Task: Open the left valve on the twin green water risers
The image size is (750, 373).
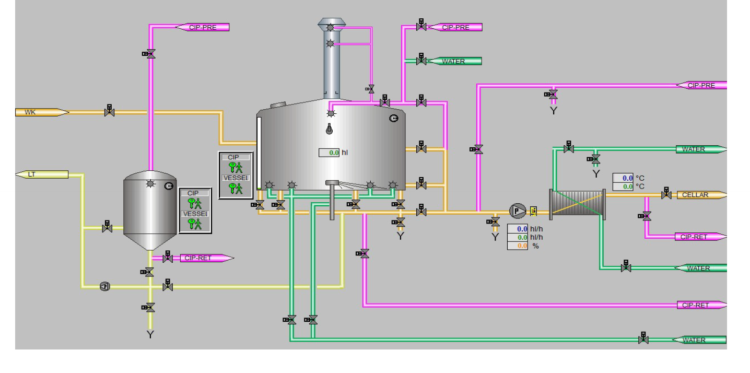Action: tap(290, 320)
